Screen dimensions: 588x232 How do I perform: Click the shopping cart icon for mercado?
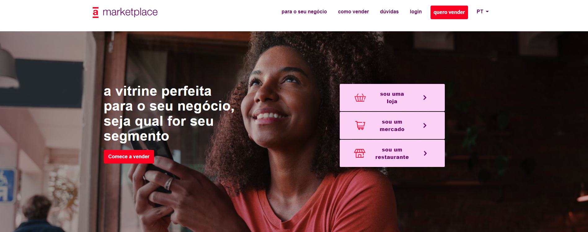tap(360, 125)
